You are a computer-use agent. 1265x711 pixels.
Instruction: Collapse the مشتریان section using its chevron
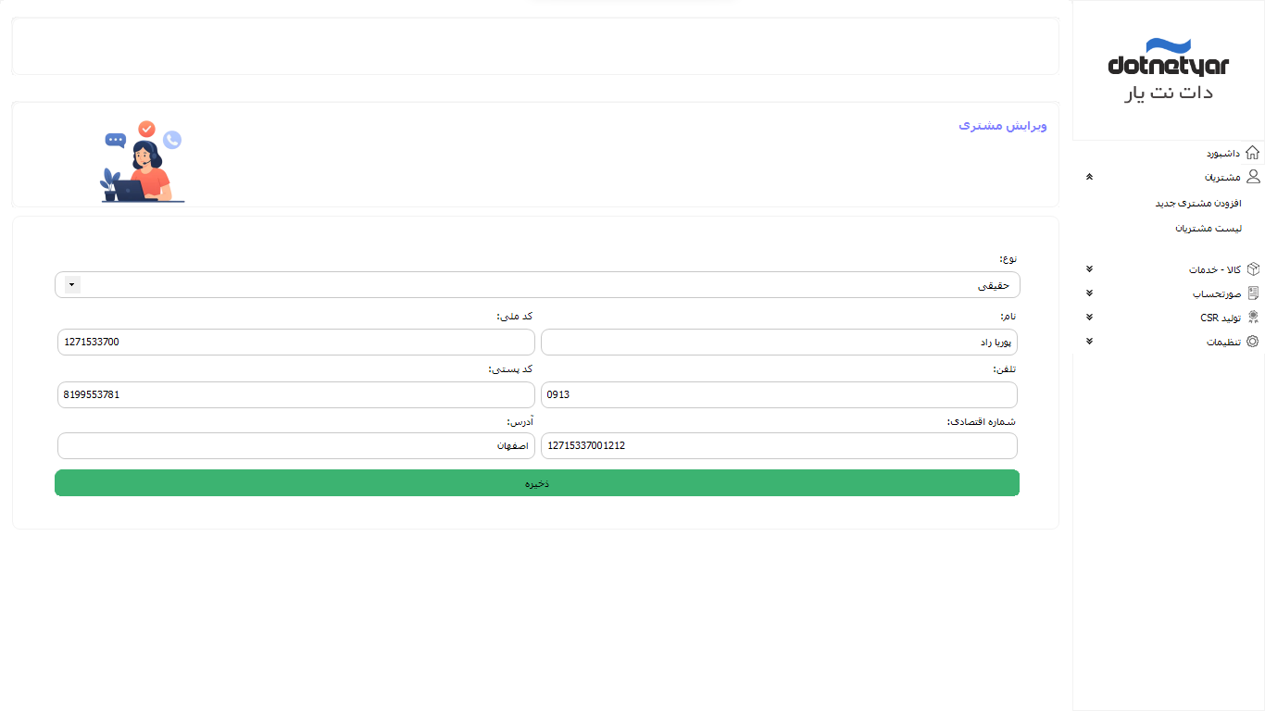[1089, 177]
